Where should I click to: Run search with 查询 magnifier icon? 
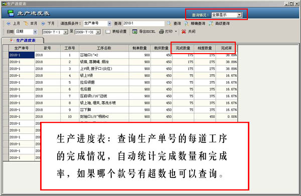[169, 24]
